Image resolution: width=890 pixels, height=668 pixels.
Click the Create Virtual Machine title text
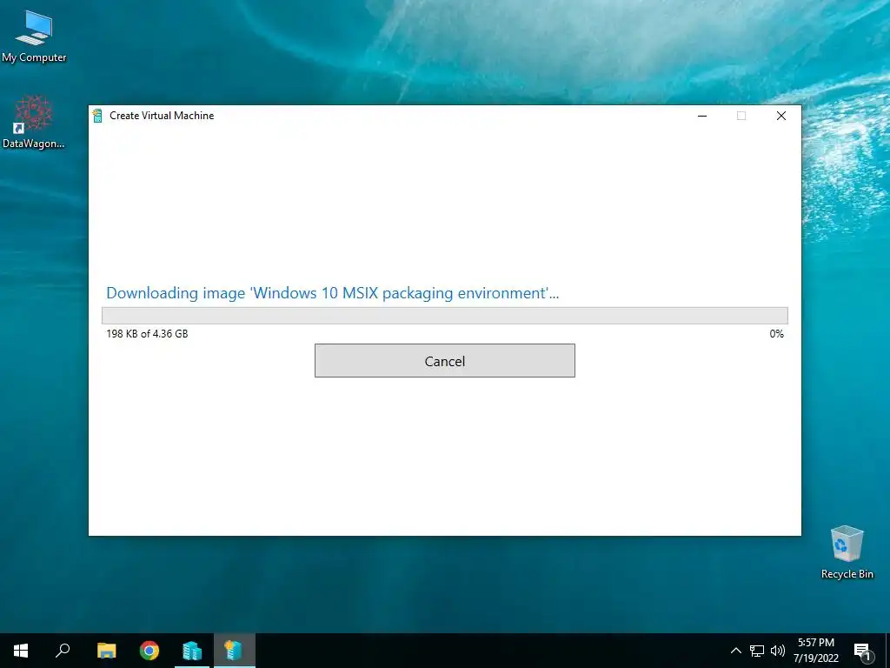162,116
